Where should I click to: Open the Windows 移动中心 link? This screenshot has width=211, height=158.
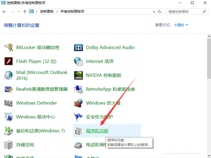click(x=35, y=117)
